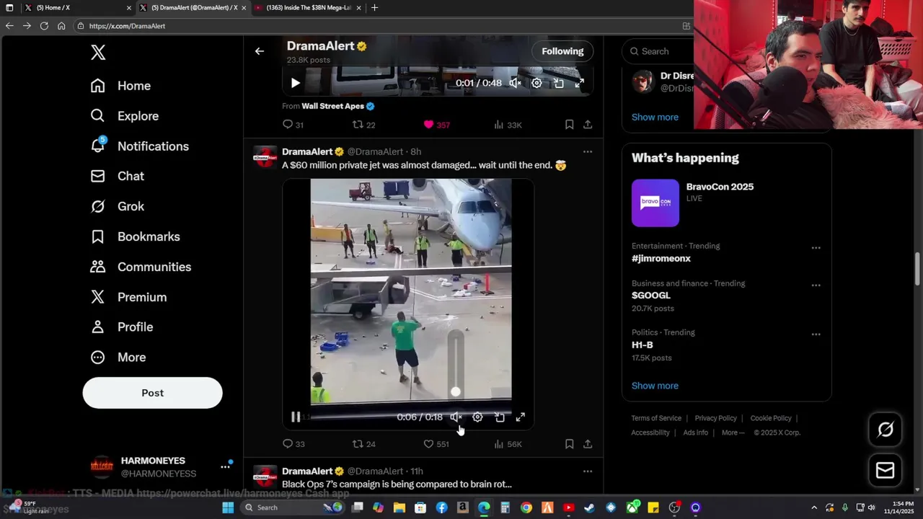Expand the More menu in the sidebar
Screen dimensions: 923x519
[x=118, y=357]
